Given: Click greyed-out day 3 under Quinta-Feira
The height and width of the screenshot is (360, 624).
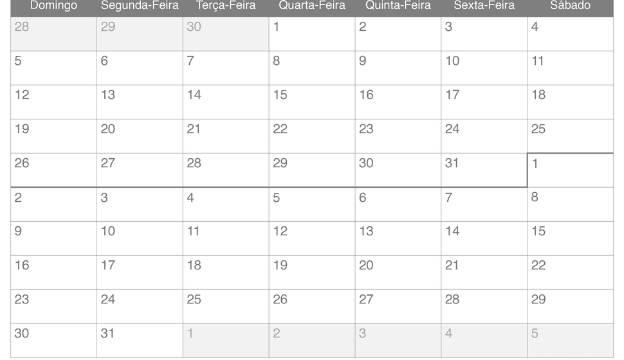Looking at the screenshot, I should (x=398, y=341).
